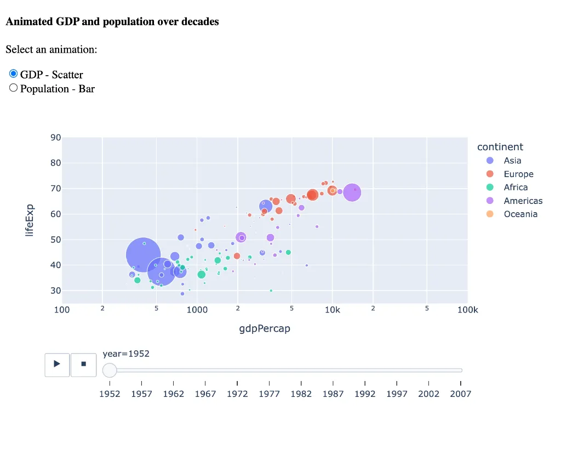Image resolution: width=561 pixels, height=449 pixels.
Task: Select the GDP - Scatter radio option
Action: [14, 74]
